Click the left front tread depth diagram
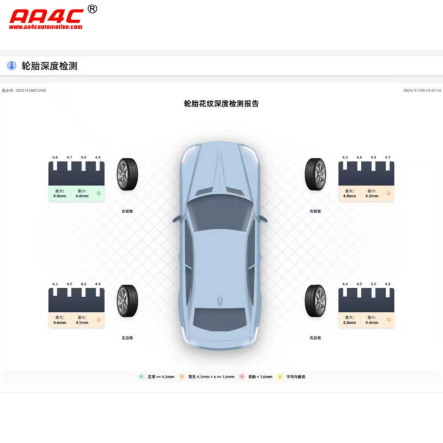 (76, 174)
